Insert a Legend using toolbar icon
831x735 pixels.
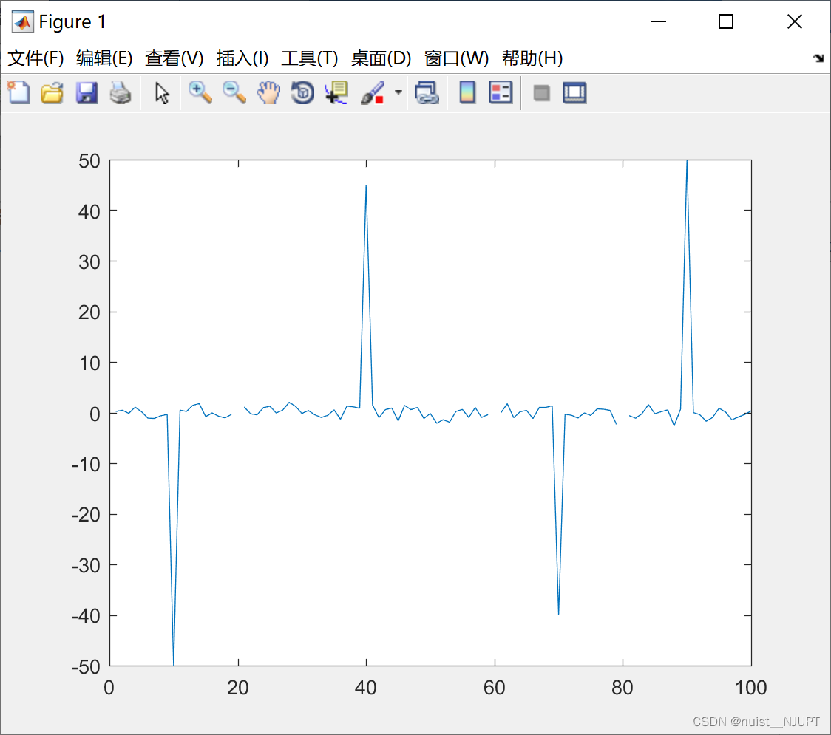tap(501, 92)
